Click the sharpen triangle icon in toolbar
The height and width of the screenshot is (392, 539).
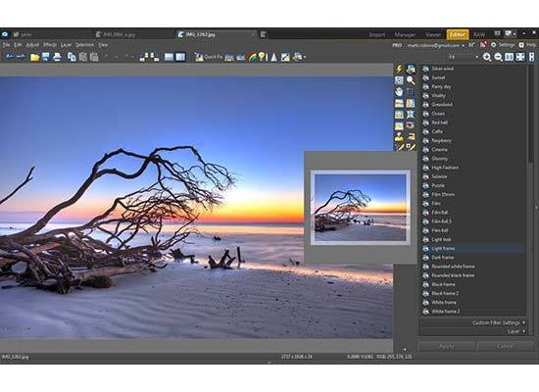coord(274,57)
